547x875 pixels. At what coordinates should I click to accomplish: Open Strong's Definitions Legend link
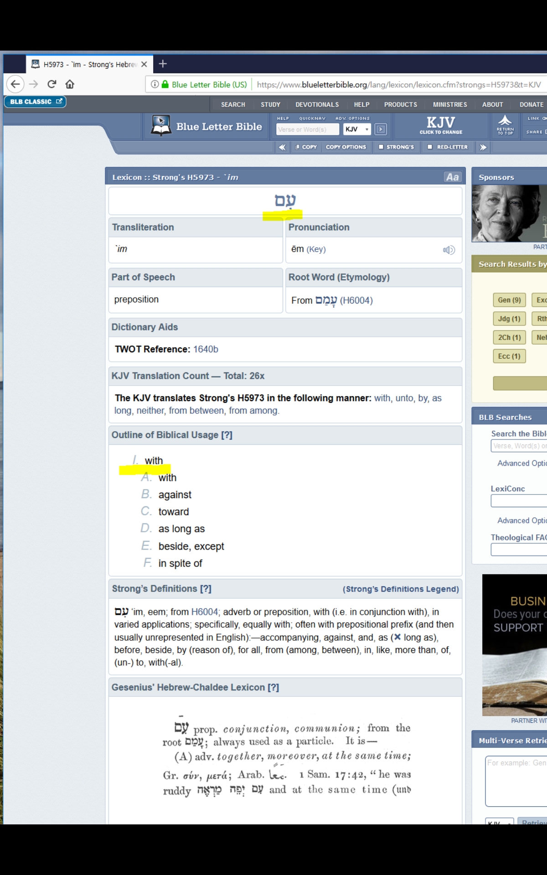tap(401, 589)
